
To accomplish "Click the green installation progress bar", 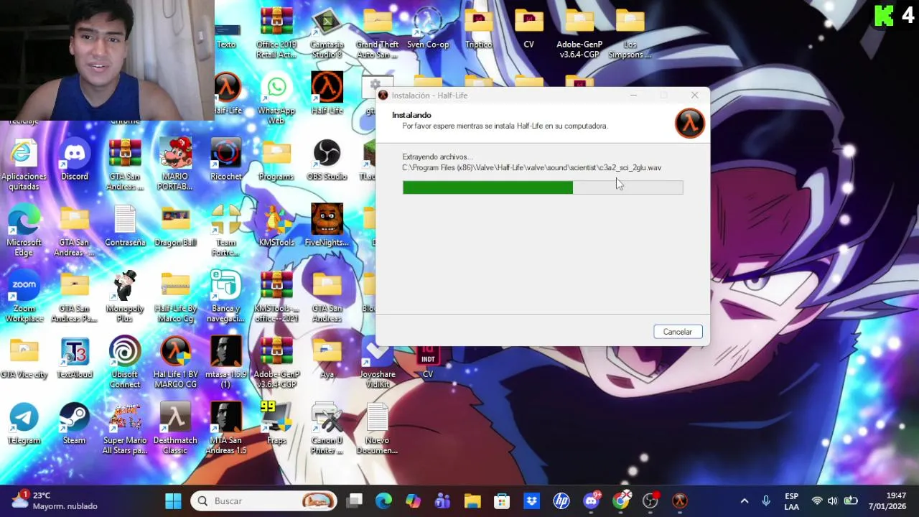I will (543, 187).
